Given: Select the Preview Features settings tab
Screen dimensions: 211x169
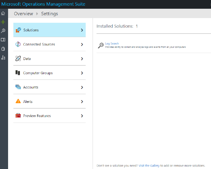Looking at the screenshot, I should point(49,116).
